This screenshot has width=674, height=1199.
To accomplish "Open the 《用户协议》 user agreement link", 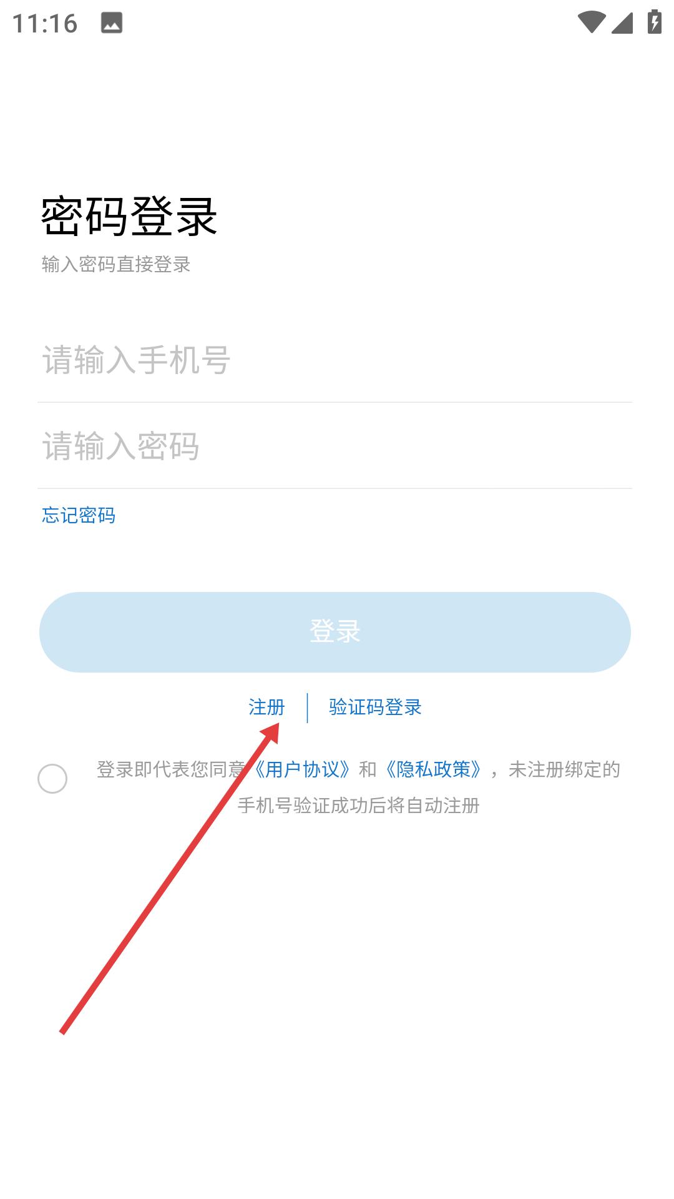I will click(x=302, y=769).
